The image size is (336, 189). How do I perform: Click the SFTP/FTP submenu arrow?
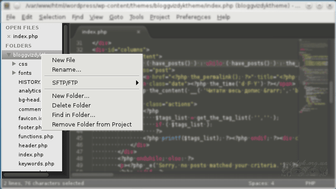click(137, 82)
